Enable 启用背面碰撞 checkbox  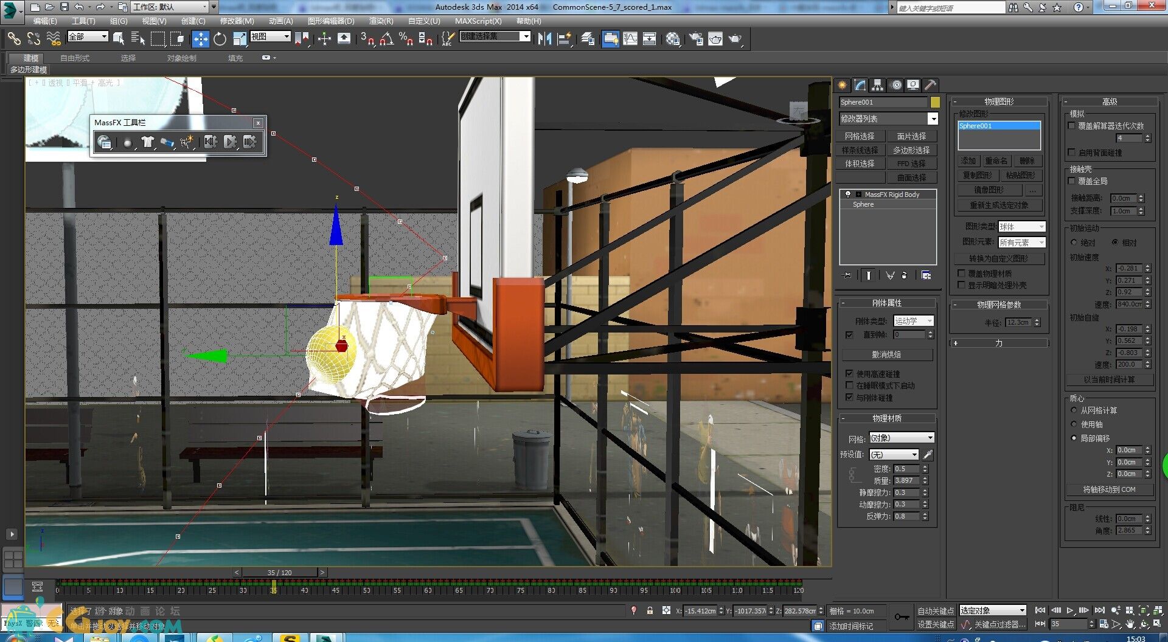click(1072, 152)
